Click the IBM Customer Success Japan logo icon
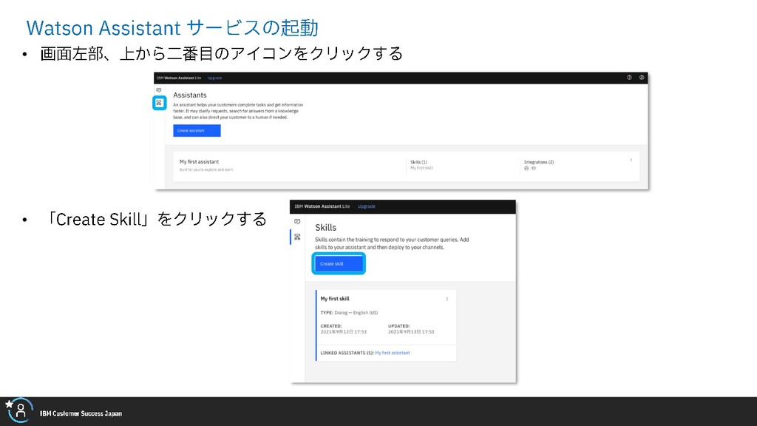This screenshot has height=426, width=757. tap(18, 410)
